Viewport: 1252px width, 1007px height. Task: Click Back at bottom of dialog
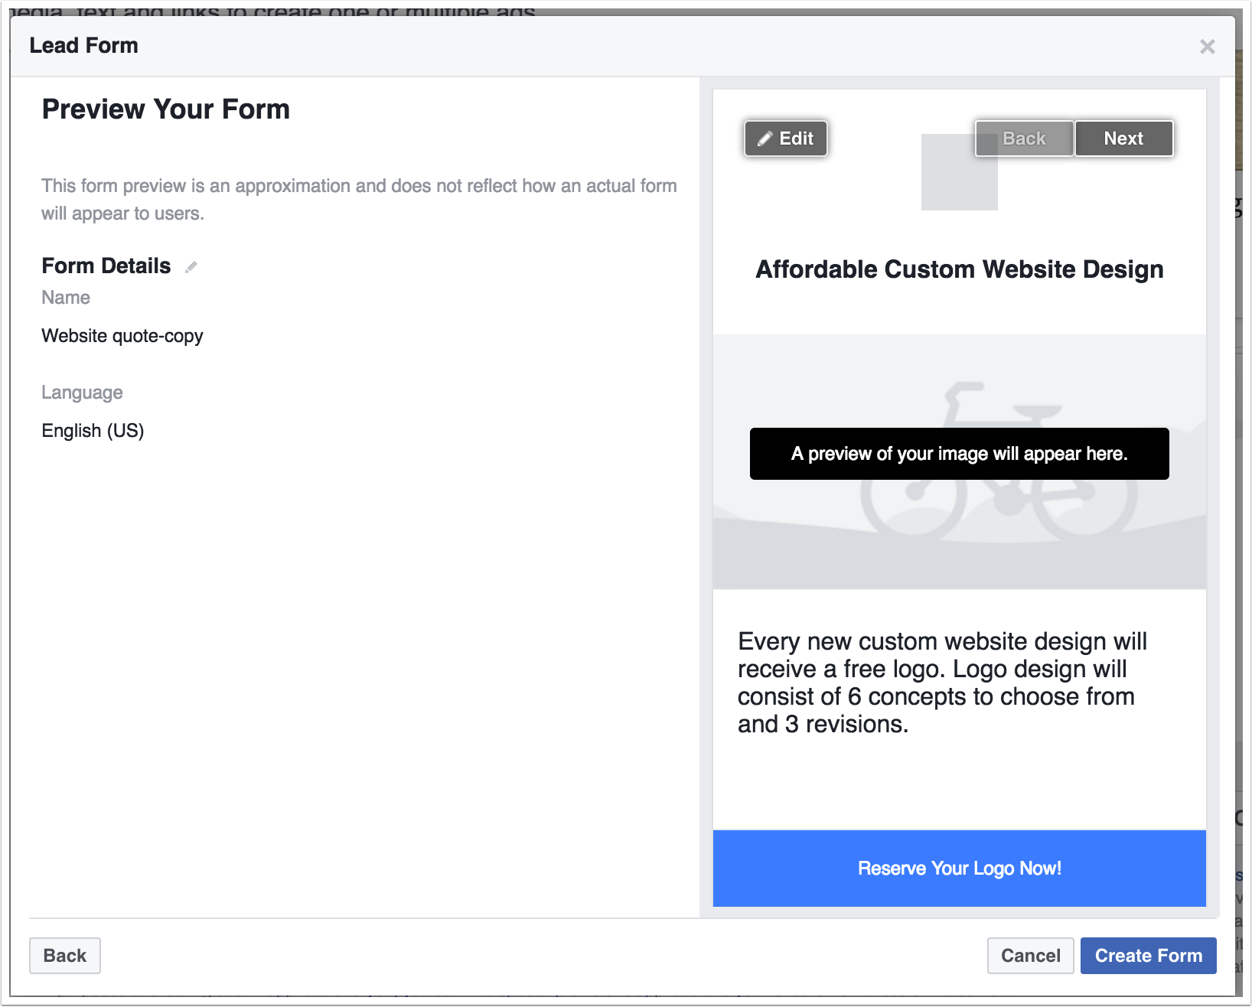point(65,956)
